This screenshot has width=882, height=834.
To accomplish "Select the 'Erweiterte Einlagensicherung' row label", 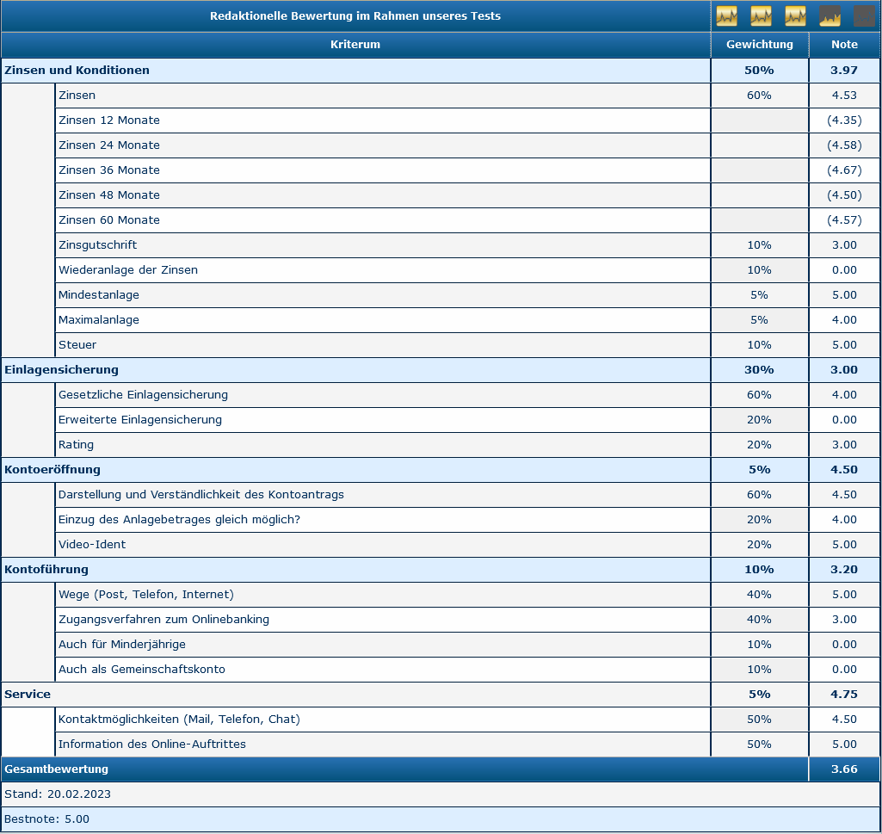I will coord(140,420).
